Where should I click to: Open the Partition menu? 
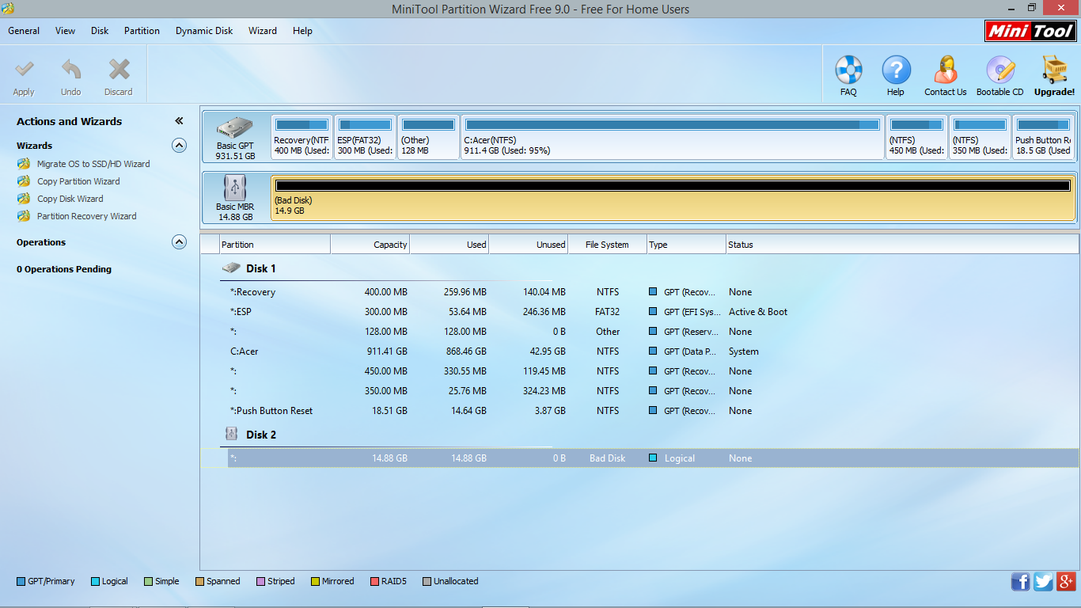pos(142,31)
